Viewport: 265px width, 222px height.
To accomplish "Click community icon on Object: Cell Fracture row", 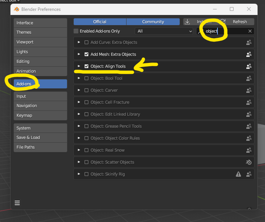I will click(249, 102).
